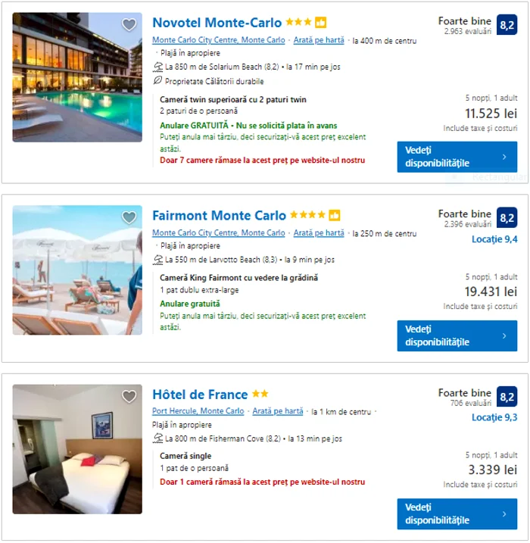530x543 pixels.
Task: Click Novotel thumbs-up preferred partner badge
Action: pos(321,23)
